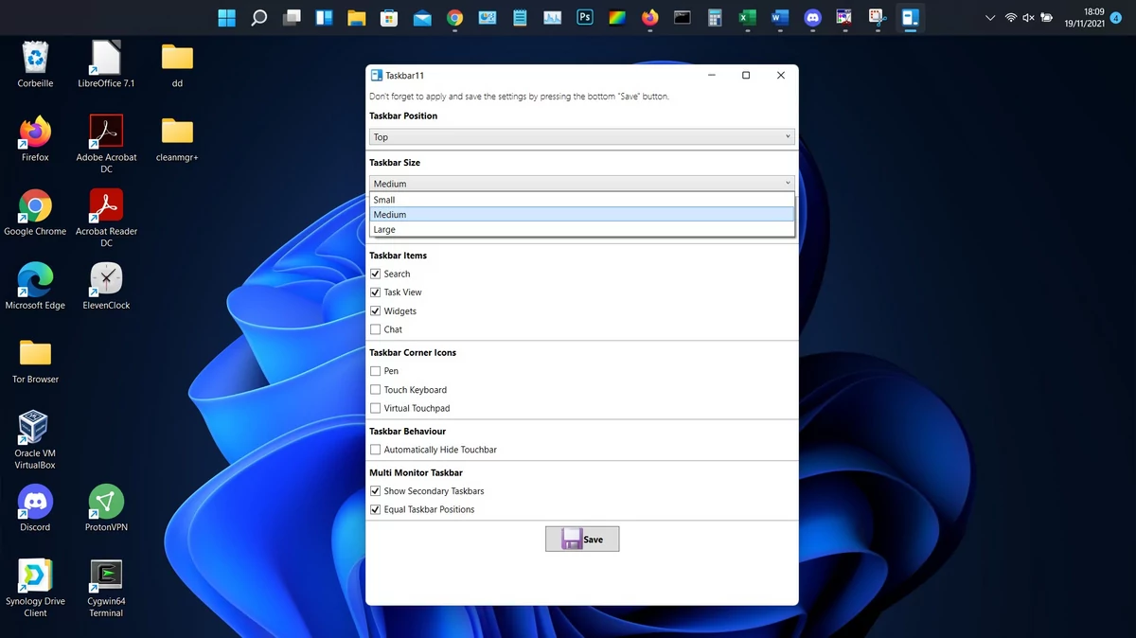Screen dimensions: 1136x638
Task: Open notifications badge showing 4
Action: [x=1116, y=17]
